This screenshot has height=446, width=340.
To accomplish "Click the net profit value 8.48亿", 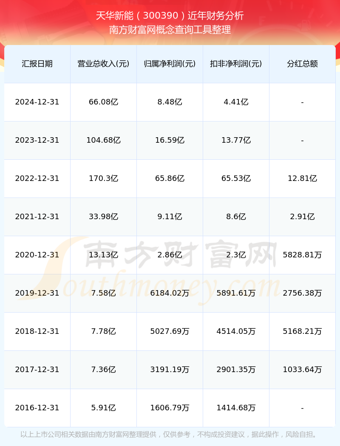I will pos(170,102).
